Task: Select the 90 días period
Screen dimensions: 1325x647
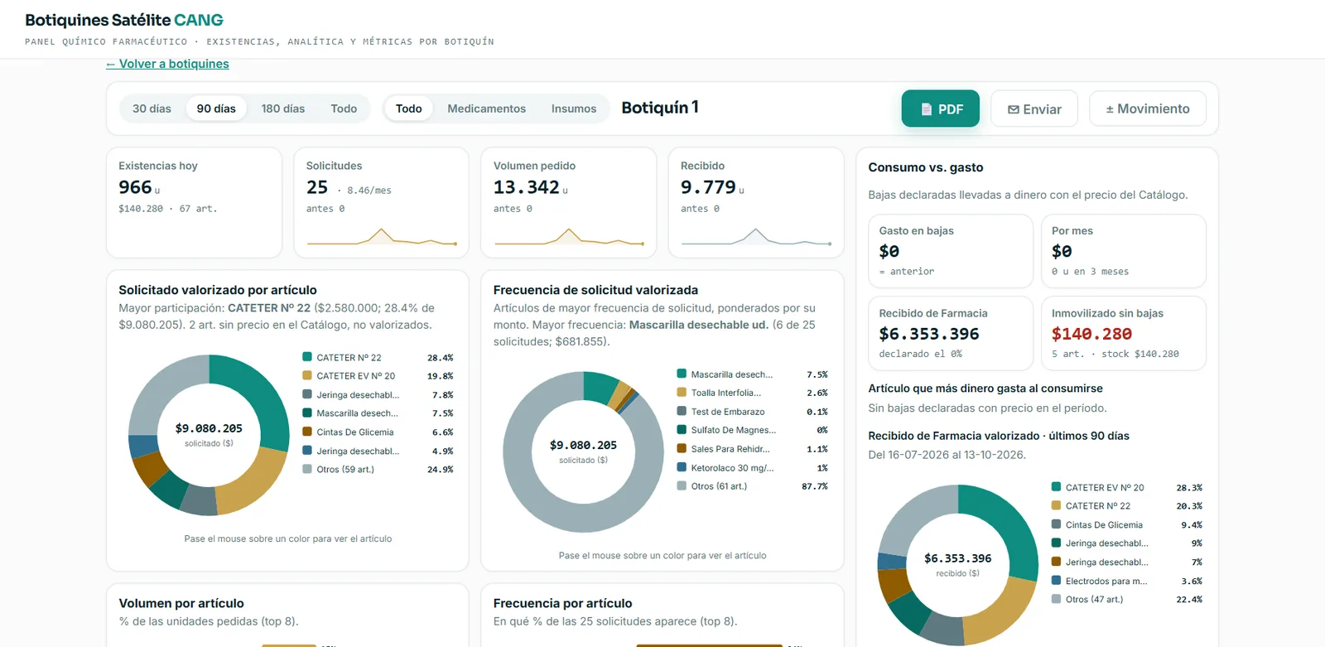Action: click(x=216, y=109)
